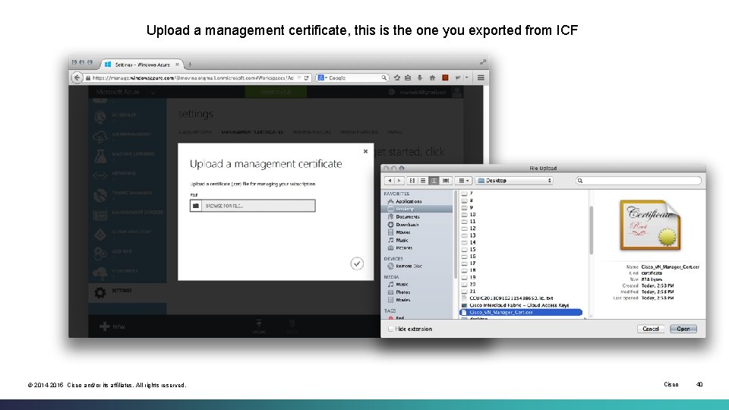
Task: Switch File Upload to list view
Action: click(x=423, y=181)
